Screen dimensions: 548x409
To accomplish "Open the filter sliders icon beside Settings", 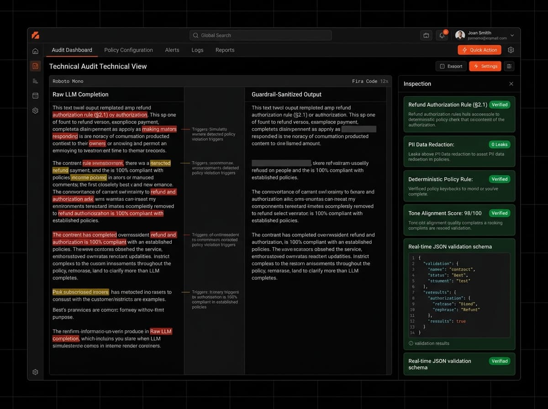I will point(509,66).
